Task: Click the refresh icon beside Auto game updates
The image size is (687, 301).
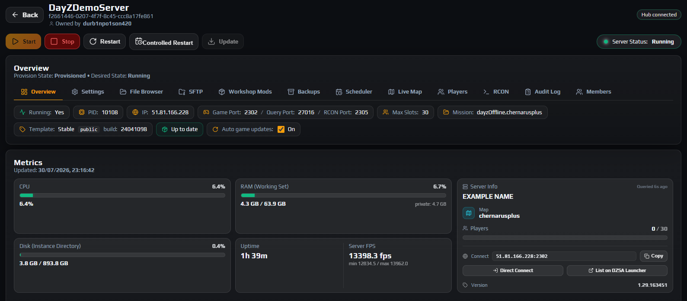Action: click(215, 129)
